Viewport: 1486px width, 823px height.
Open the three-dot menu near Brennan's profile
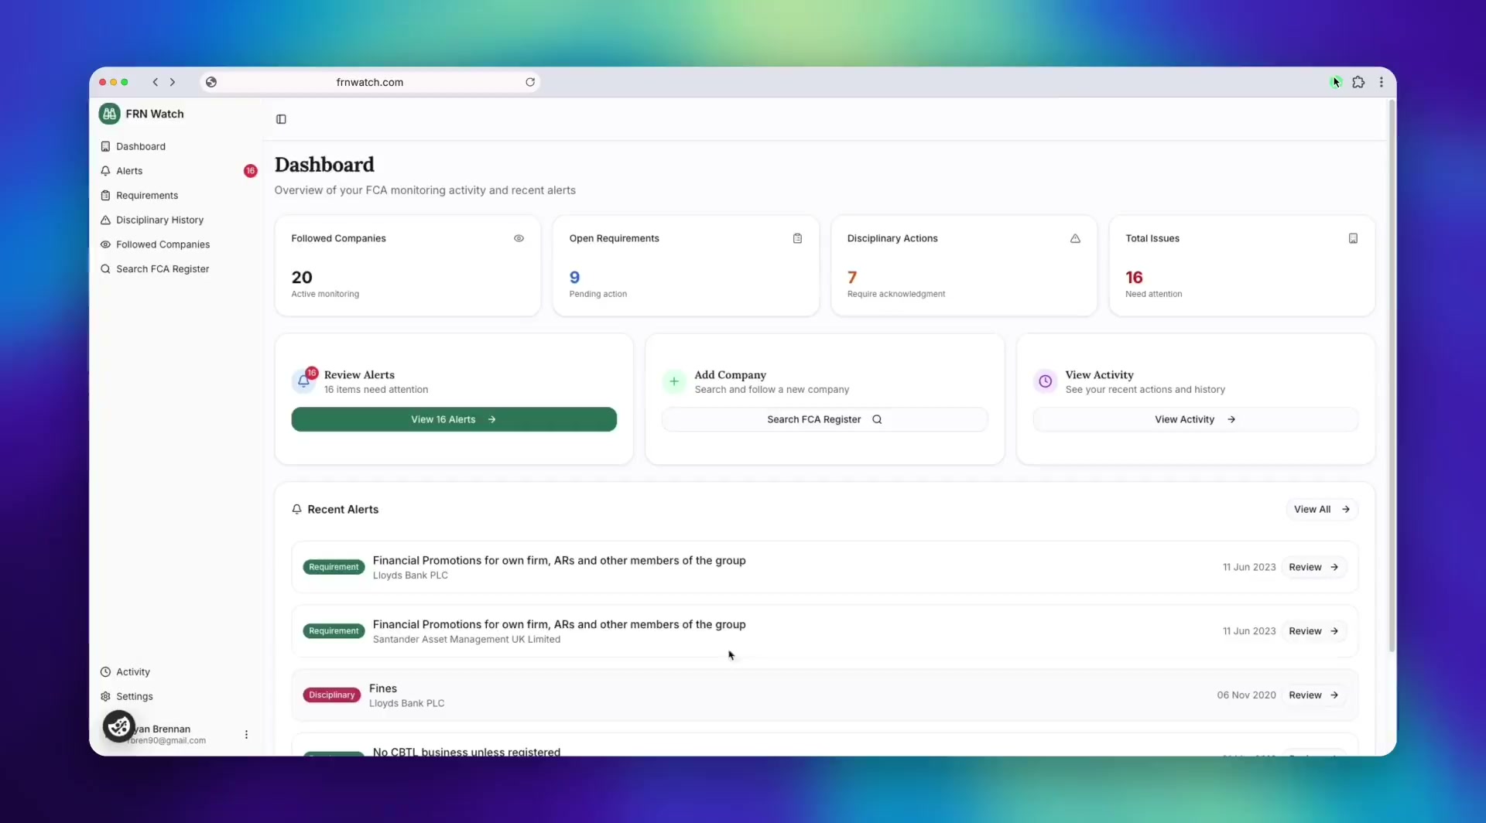(x=246, y=733)
